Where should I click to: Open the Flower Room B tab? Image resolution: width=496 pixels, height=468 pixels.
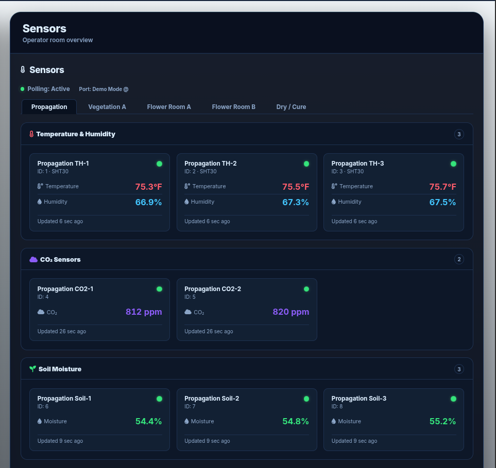[233, 107]
